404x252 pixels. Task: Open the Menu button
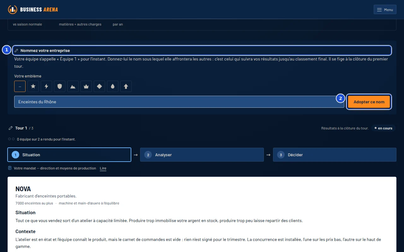pos(385,10)
